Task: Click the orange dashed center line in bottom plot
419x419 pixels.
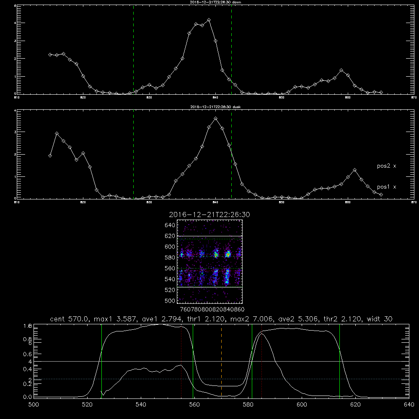Action: click(221, 361)
